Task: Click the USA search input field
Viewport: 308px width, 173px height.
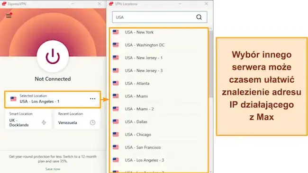Action: click(x=160, y=17)
